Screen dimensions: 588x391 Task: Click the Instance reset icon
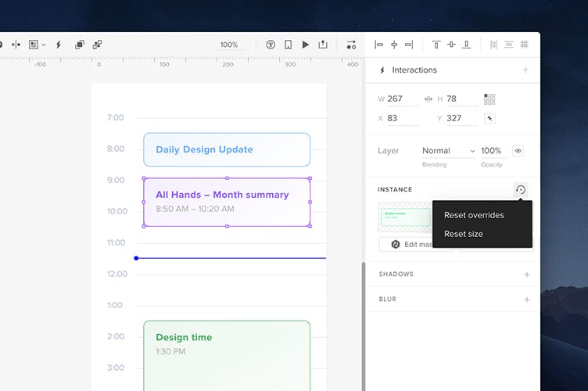[521, 190]
